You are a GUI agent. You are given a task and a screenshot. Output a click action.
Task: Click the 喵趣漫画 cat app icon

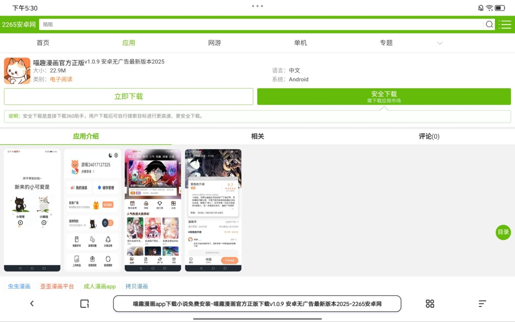click(x=17, y=71)
